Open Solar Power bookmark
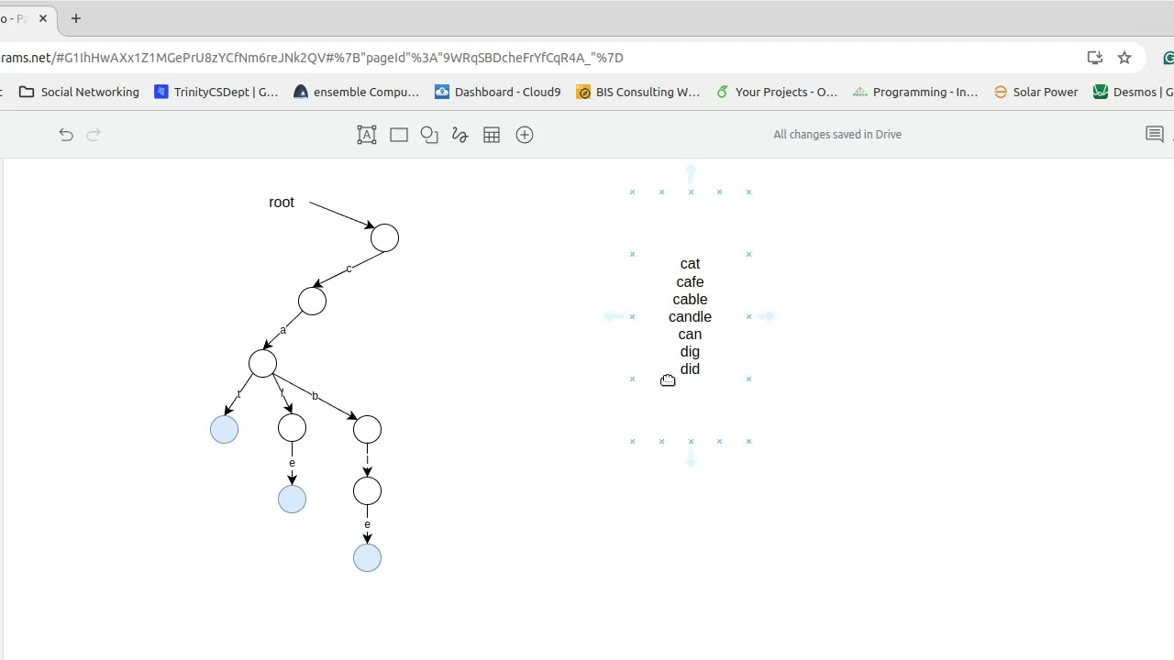The image size is (1174, 660). (x=1036, y=92)
